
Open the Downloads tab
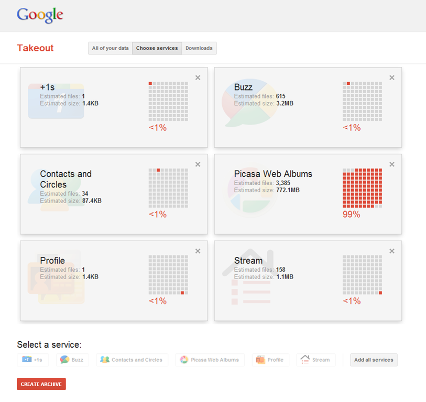pos(199,48)
